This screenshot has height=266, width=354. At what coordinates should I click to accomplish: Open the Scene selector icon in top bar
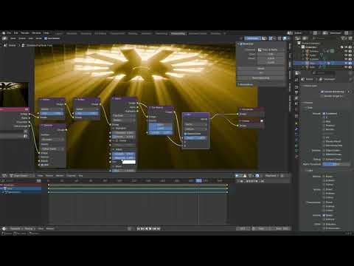point(291,33)
